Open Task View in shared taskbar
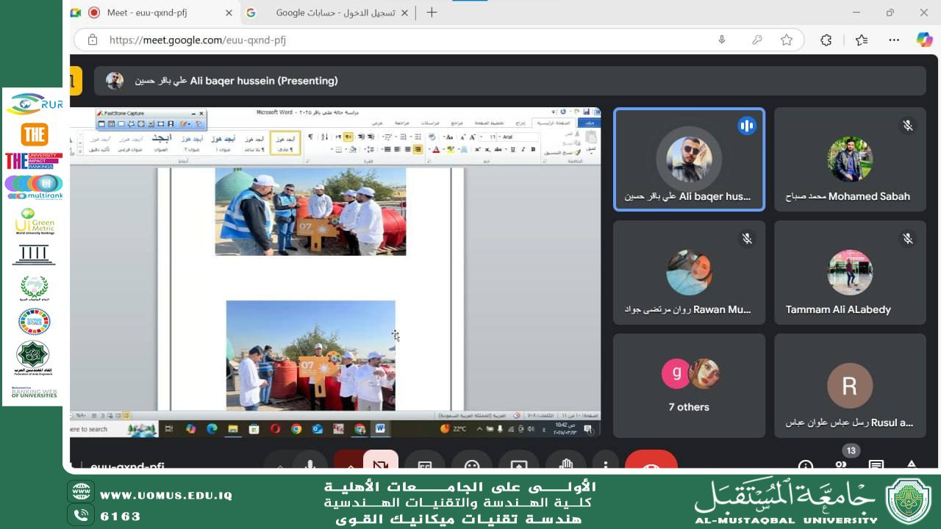Screen dimensions: 941x529 tap(168, 428)
